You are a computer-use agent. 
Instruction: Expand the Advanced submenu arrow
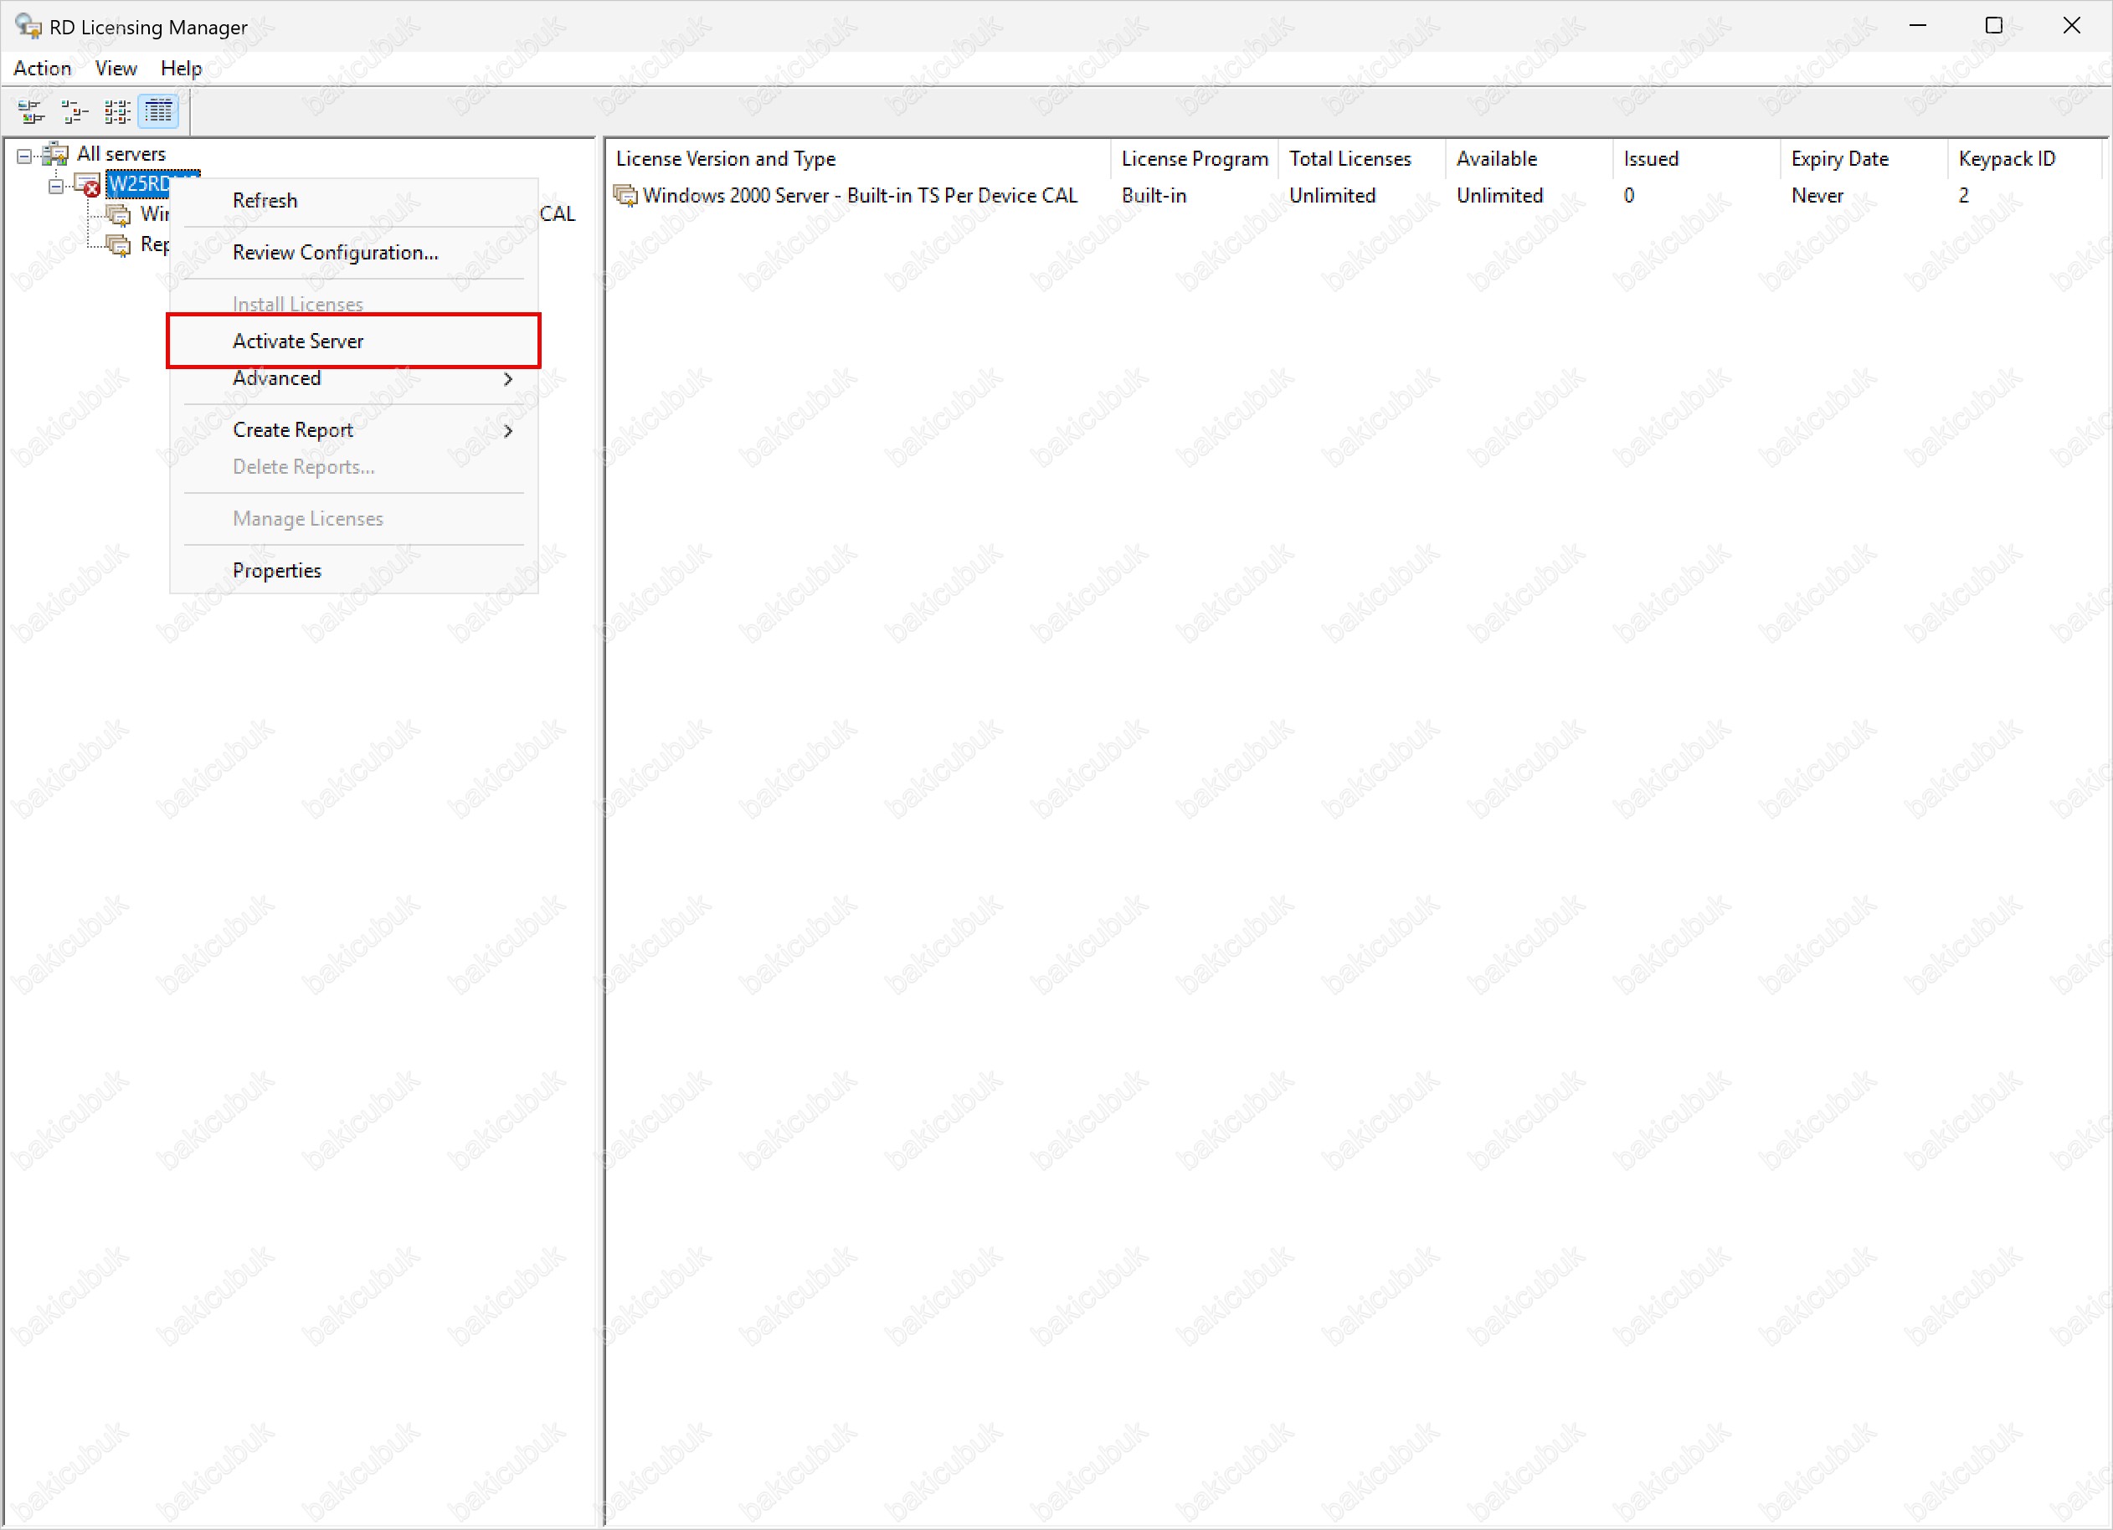[508, 379]
